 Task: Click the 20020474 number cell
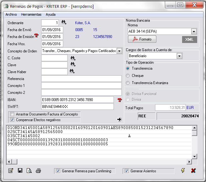click(x=178, y=116)
